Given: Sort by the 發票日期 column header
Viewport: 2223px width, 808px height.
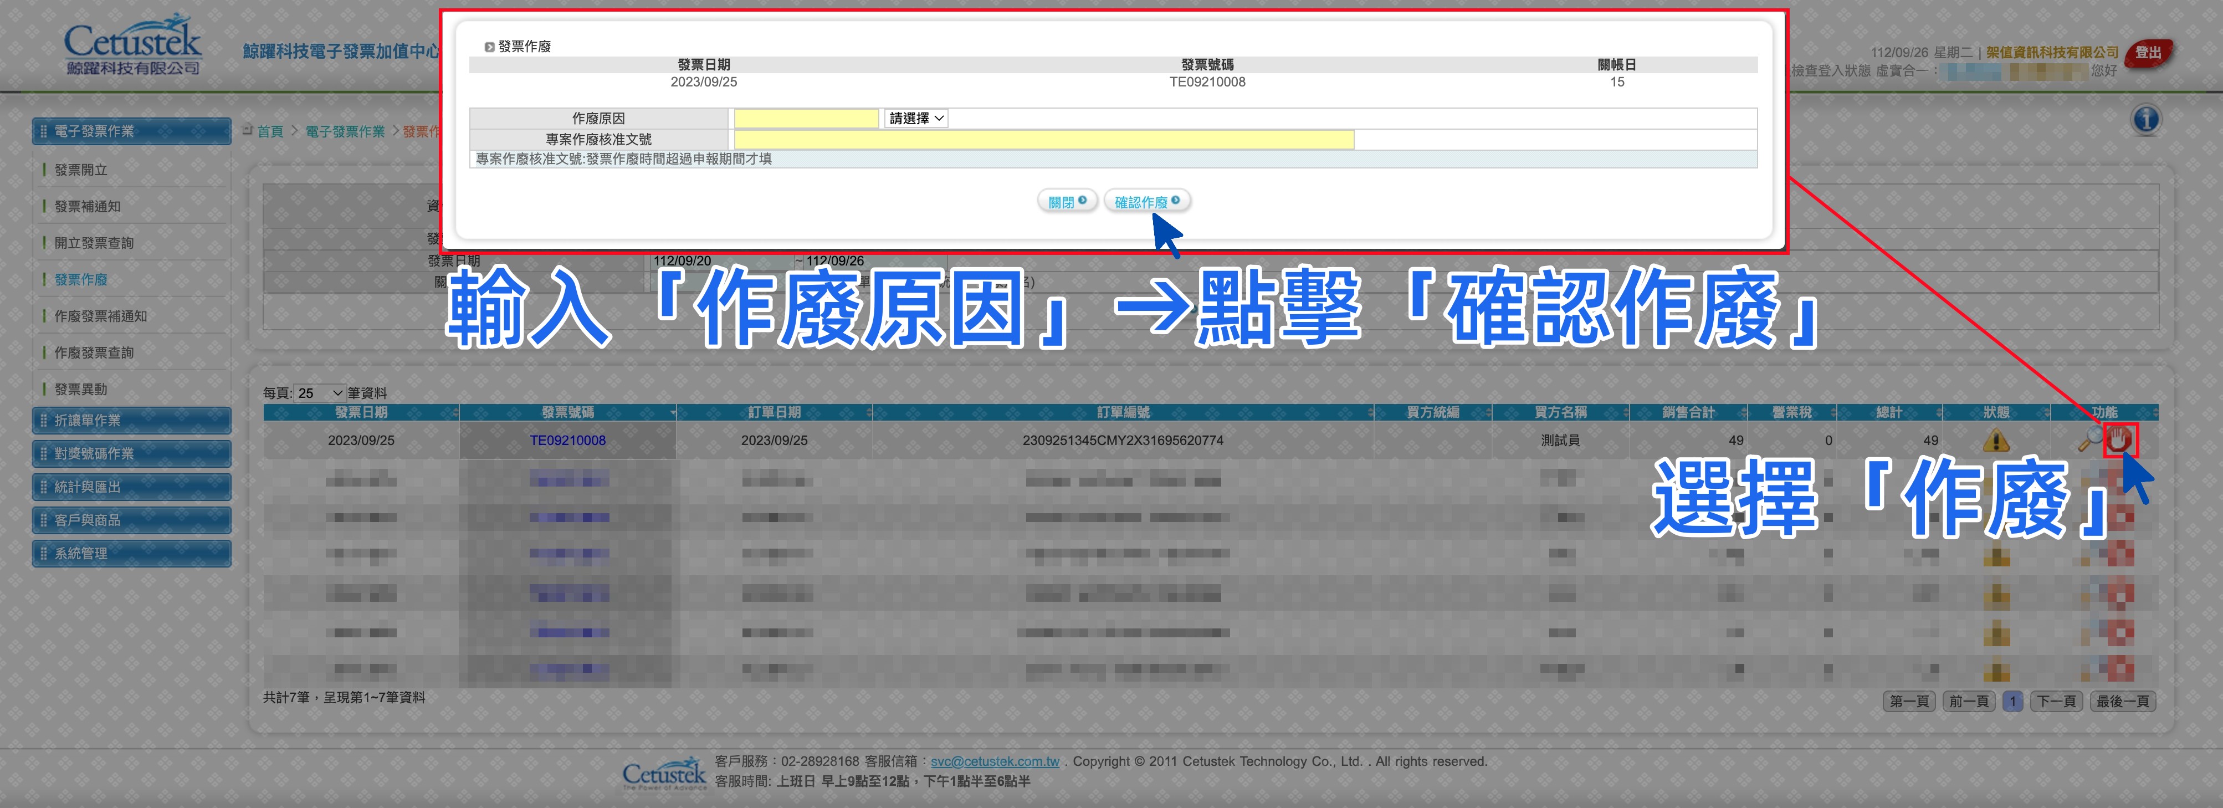Looking at the screenshot, I should coord(361,413).
